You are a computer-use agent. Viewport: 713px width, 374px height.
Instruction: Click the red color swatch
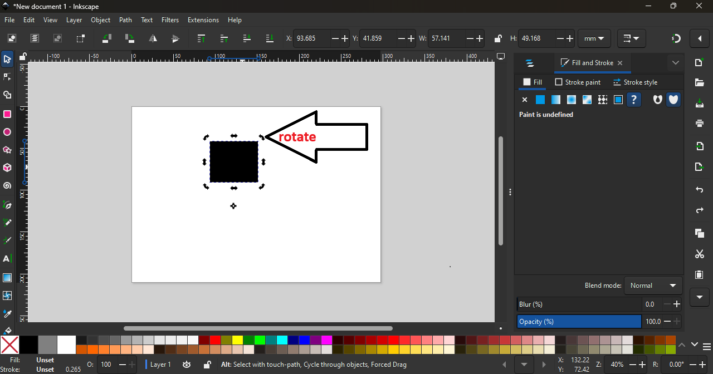click(x=216, y=340)
